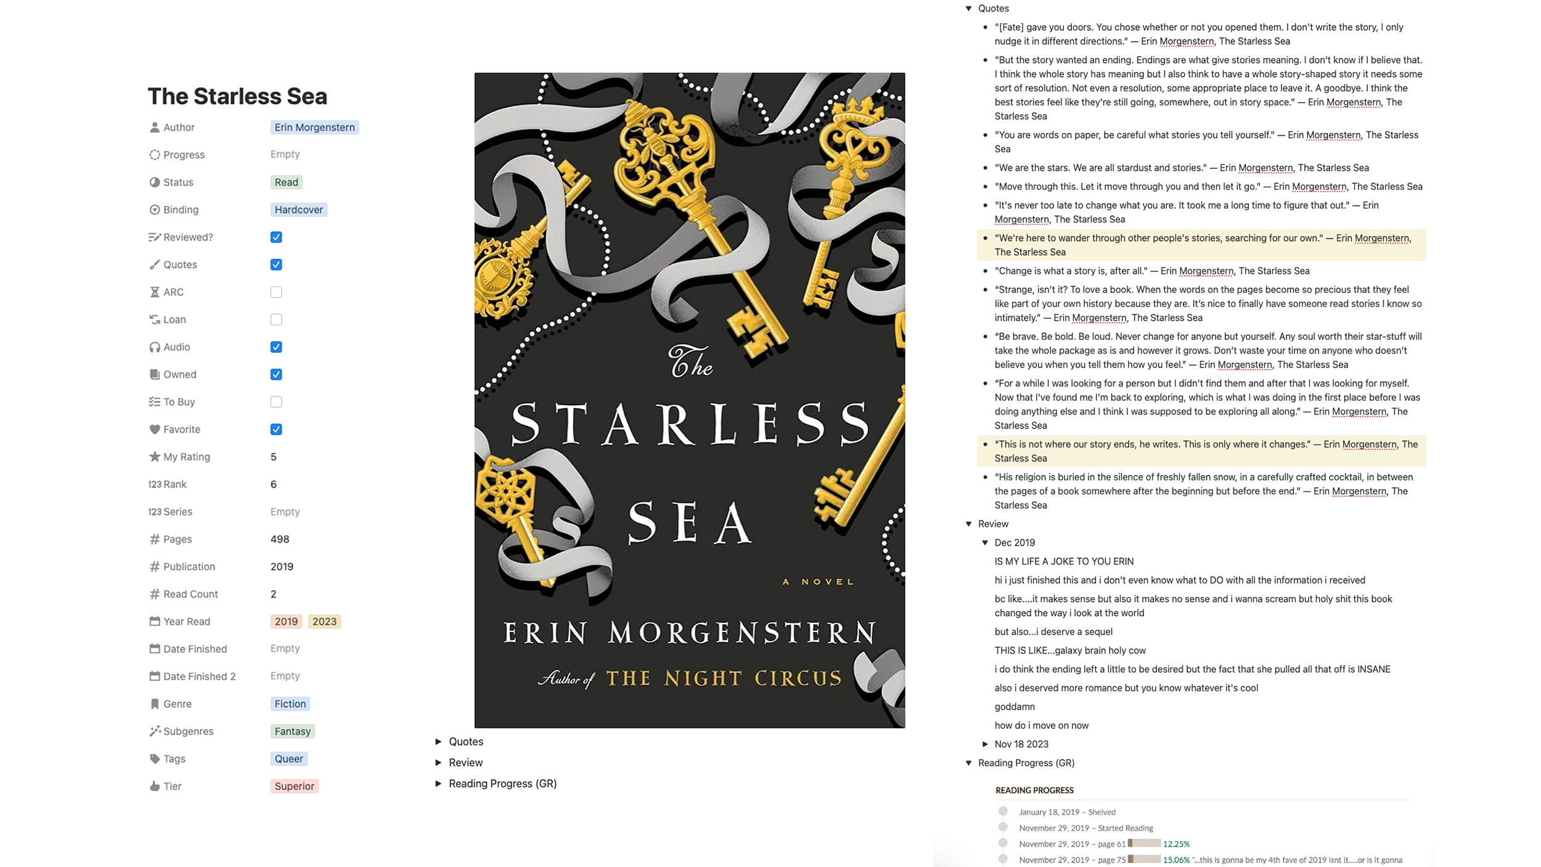Click the Tags label icon

point(154,759)
